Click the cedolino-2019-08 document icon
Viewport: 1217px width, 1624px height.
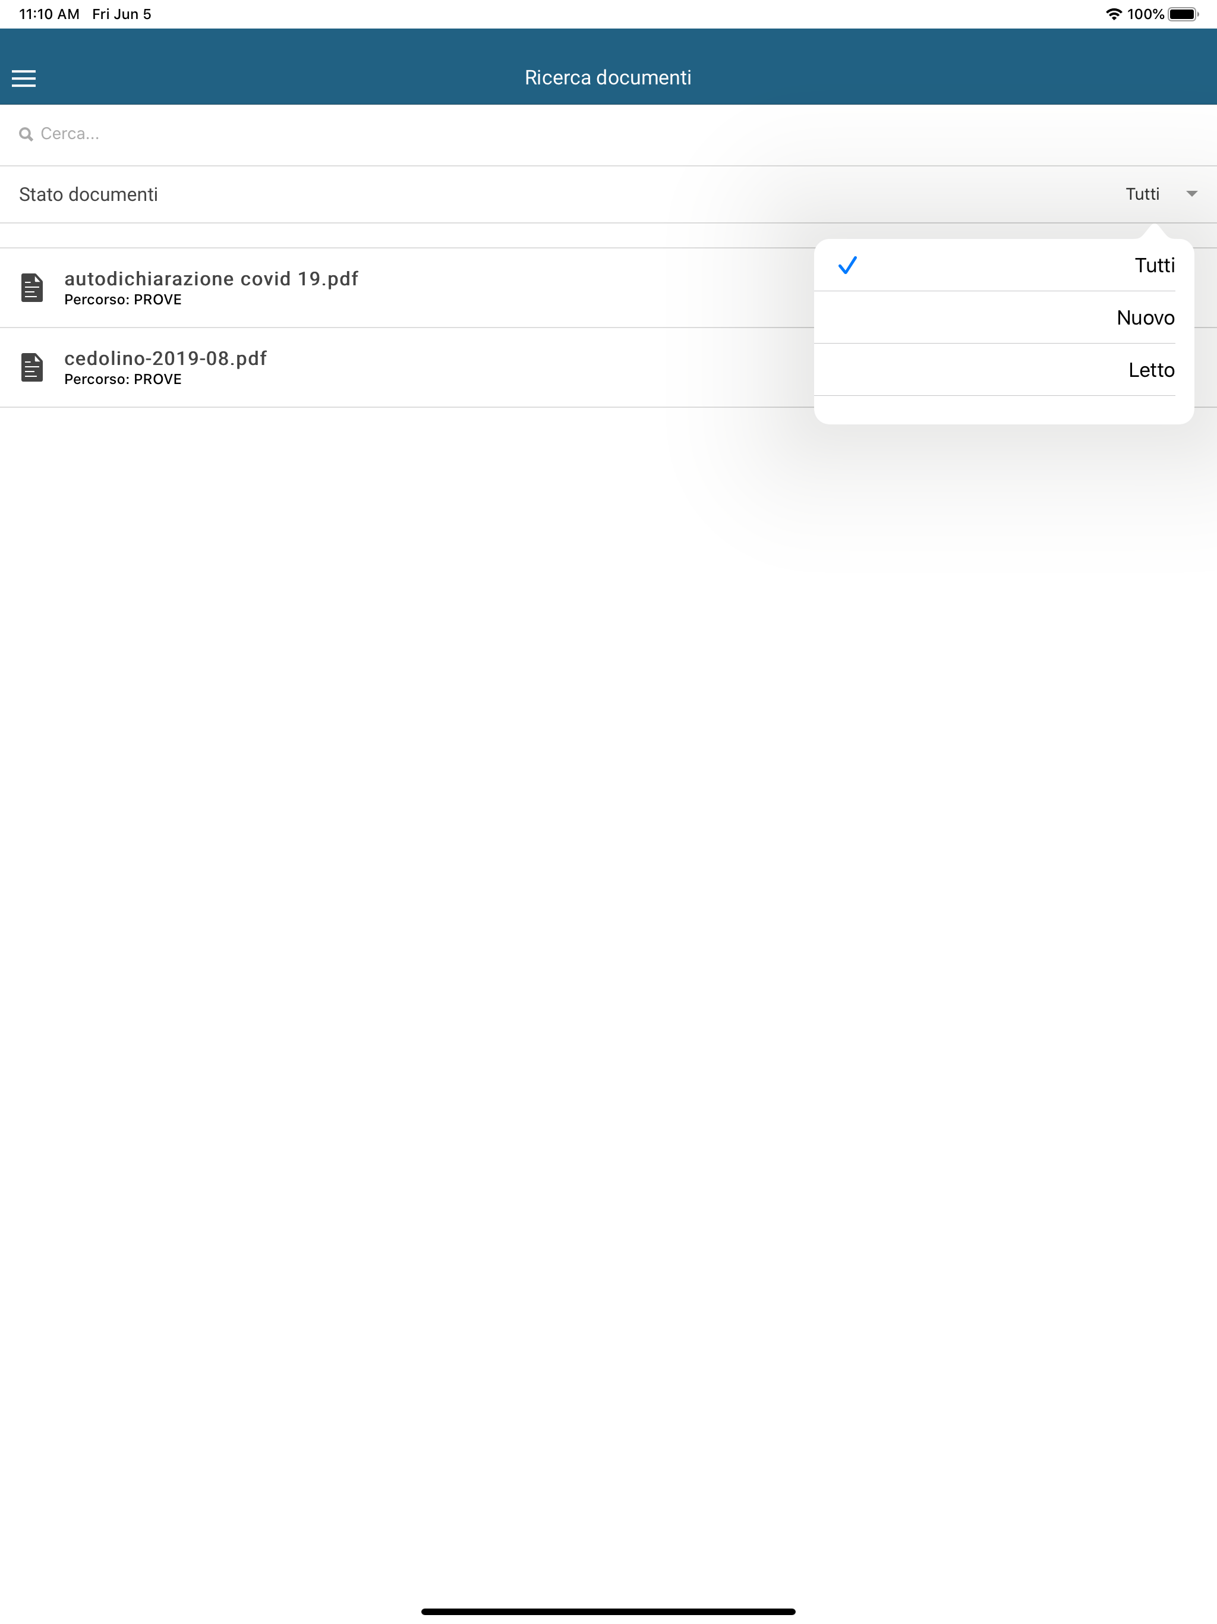31,367
